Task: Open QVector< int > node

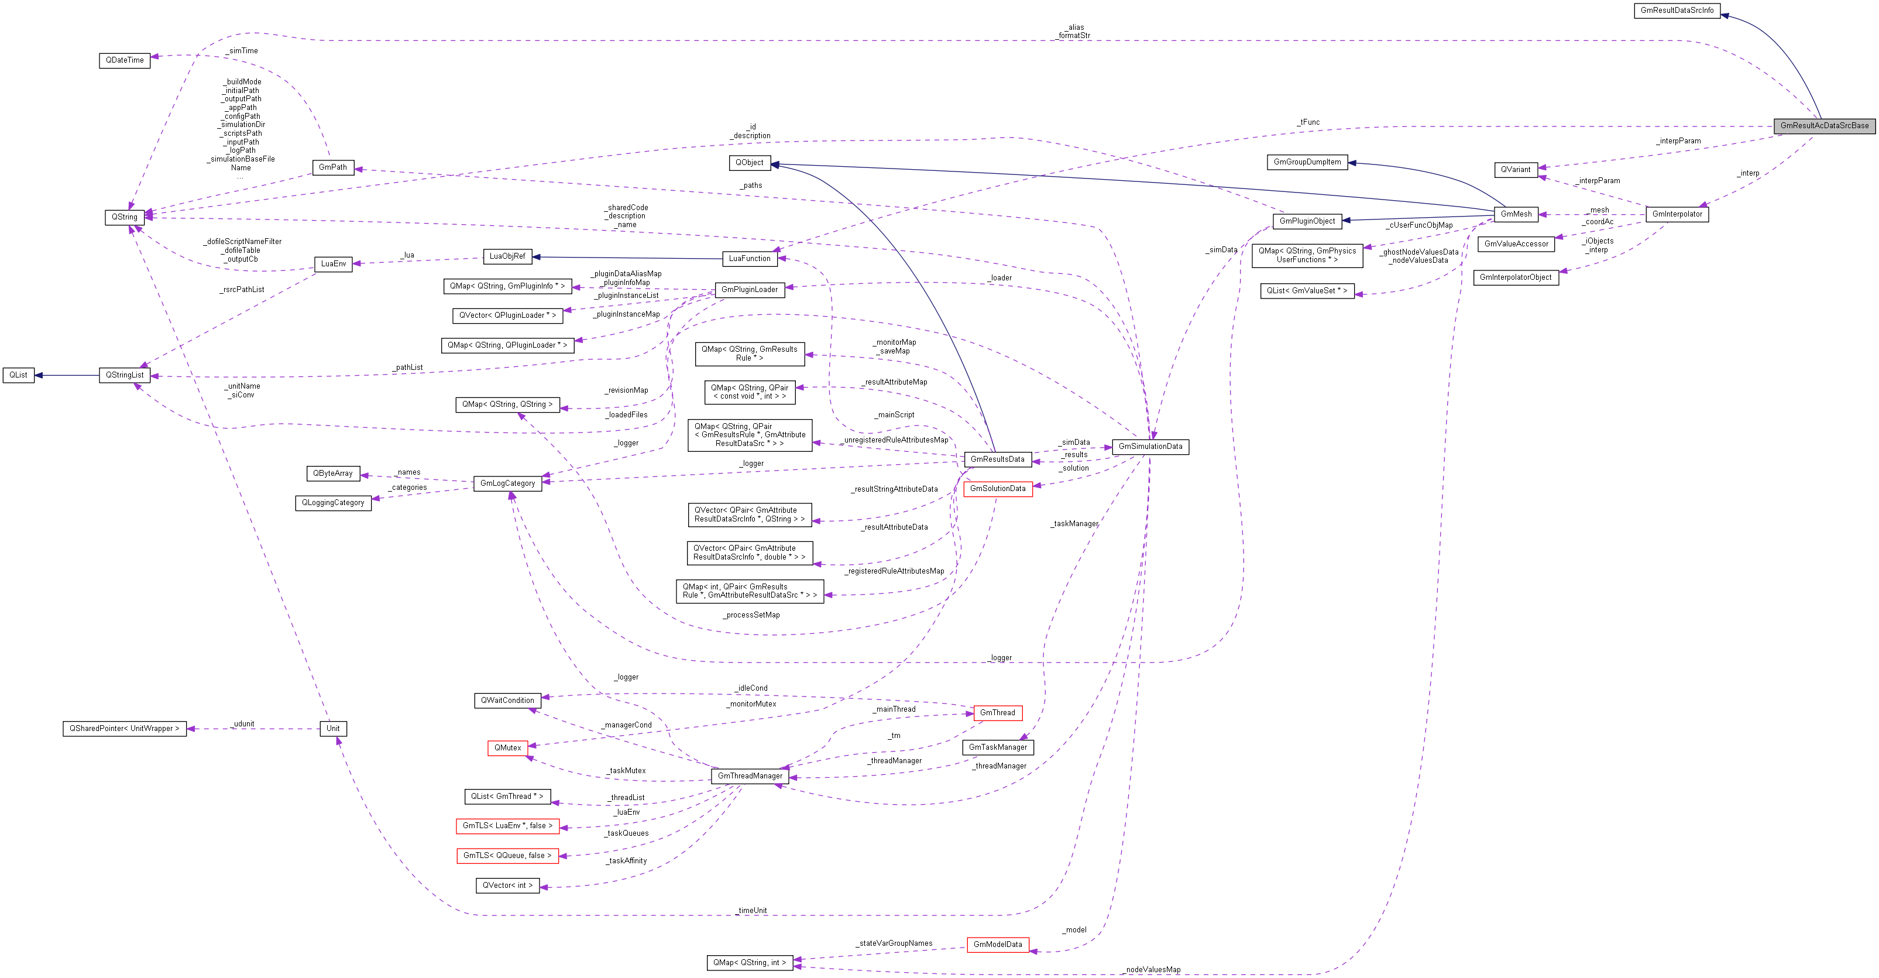Action: 507,886
